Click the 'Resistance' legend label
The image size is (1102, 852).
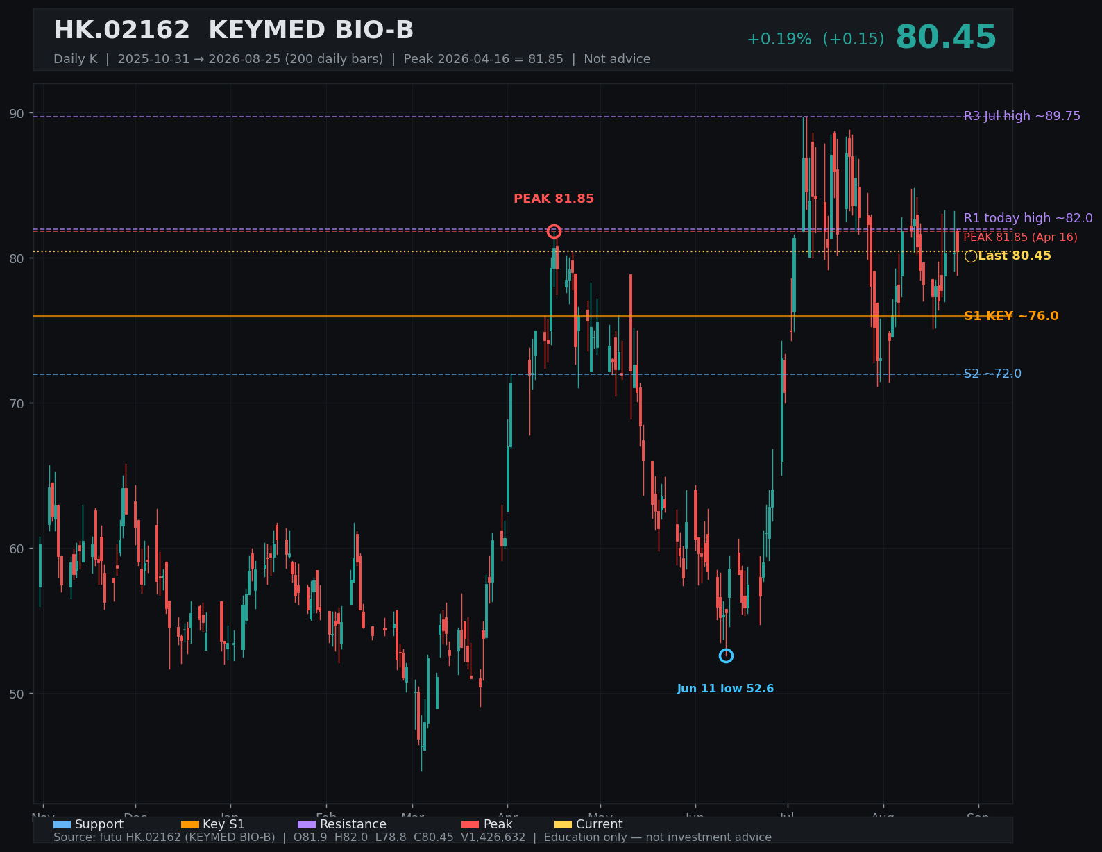pos(353,824)
